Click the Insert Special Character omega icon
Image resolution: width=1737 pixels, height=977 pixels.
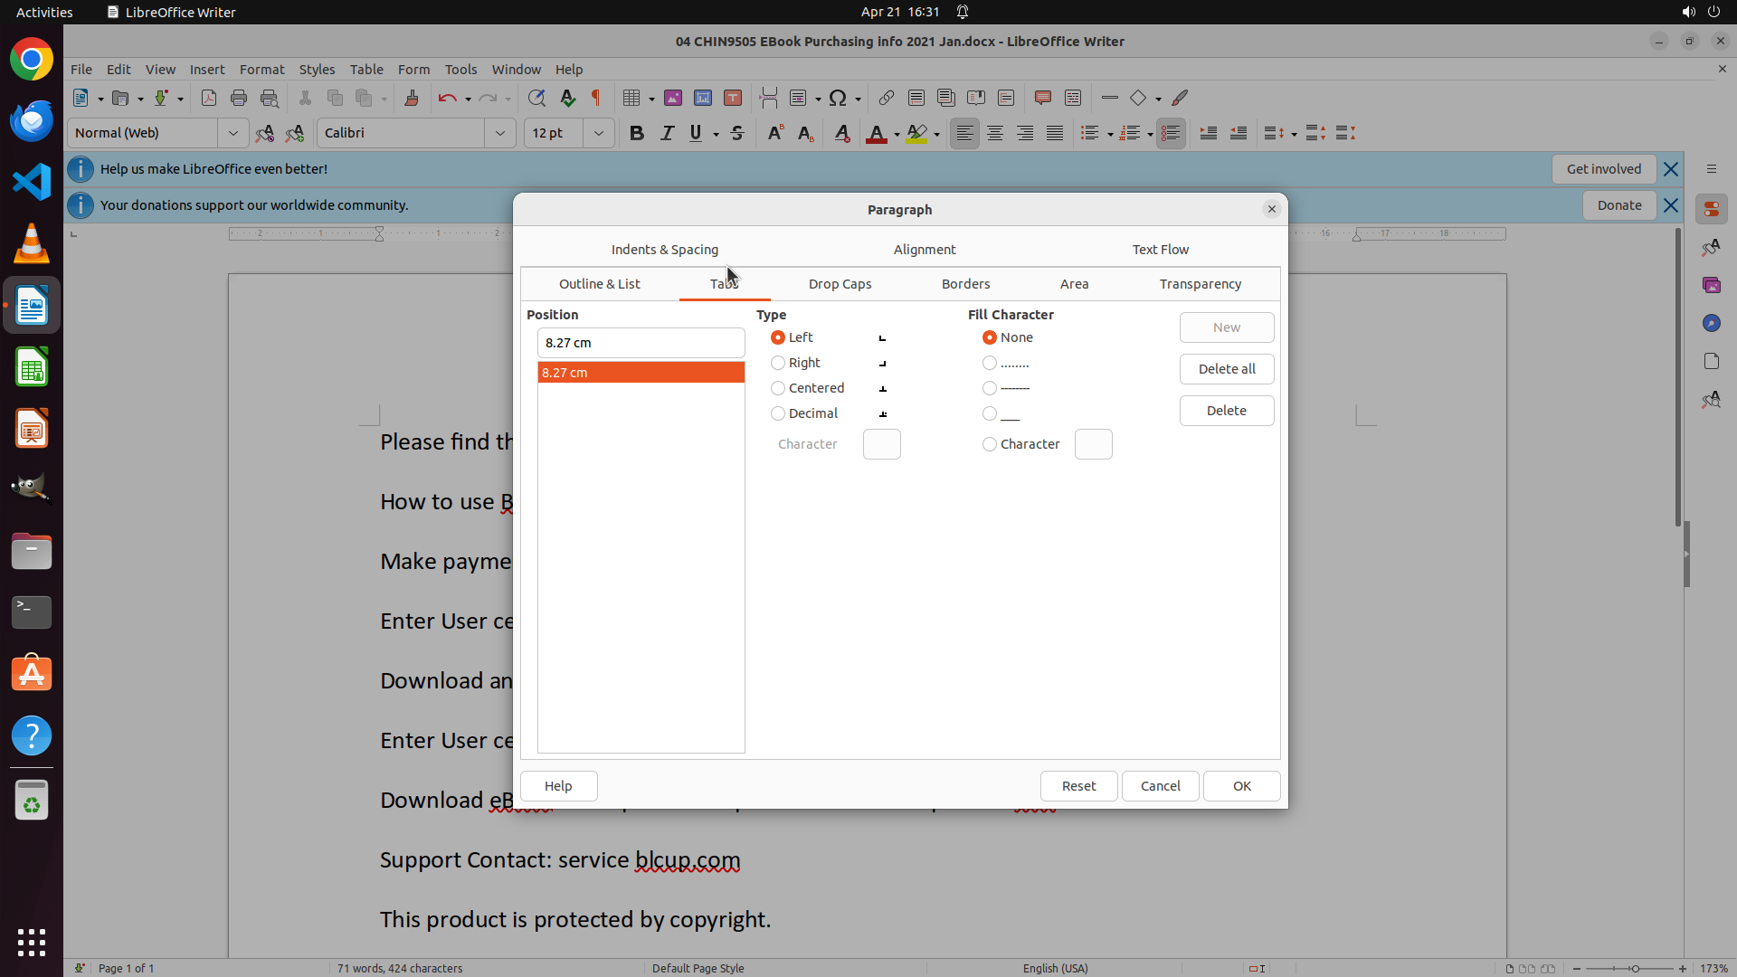pyautogui.click(x=838, y=98)
